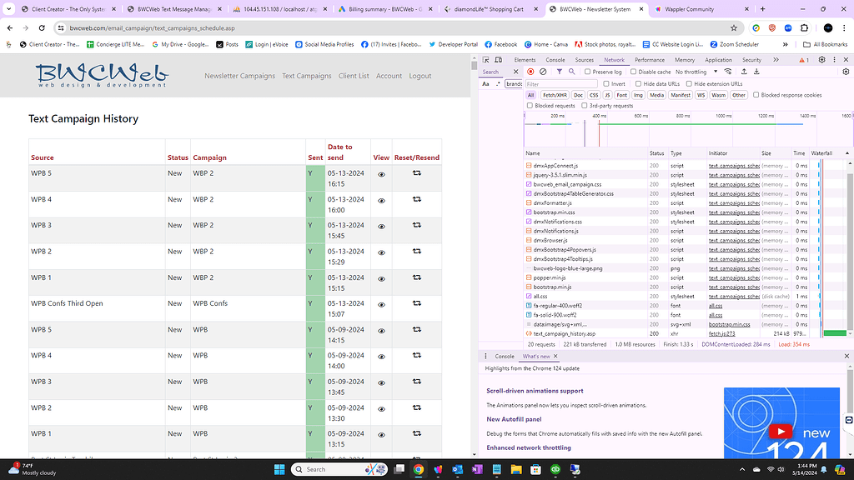Select the inspect element tool

tap(486, 59)
